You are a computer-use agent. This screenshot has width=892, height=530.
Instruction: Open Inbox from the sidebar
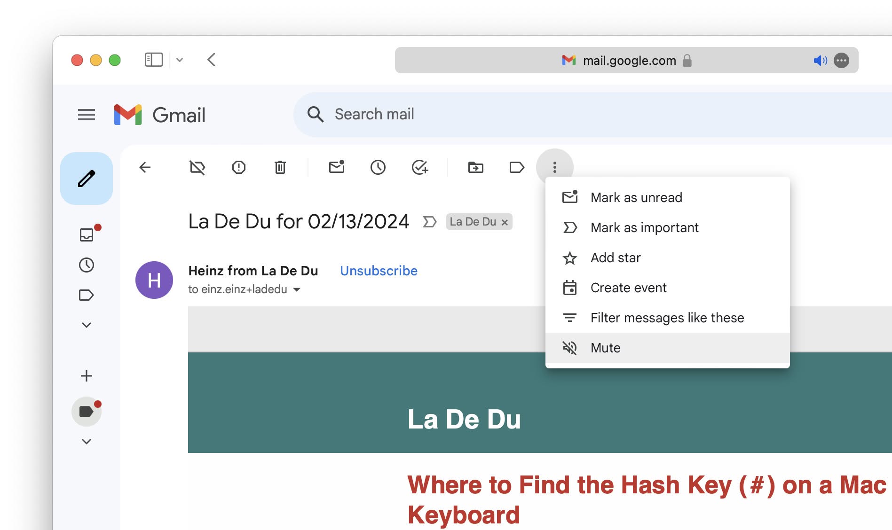click(x=87, y=235)
